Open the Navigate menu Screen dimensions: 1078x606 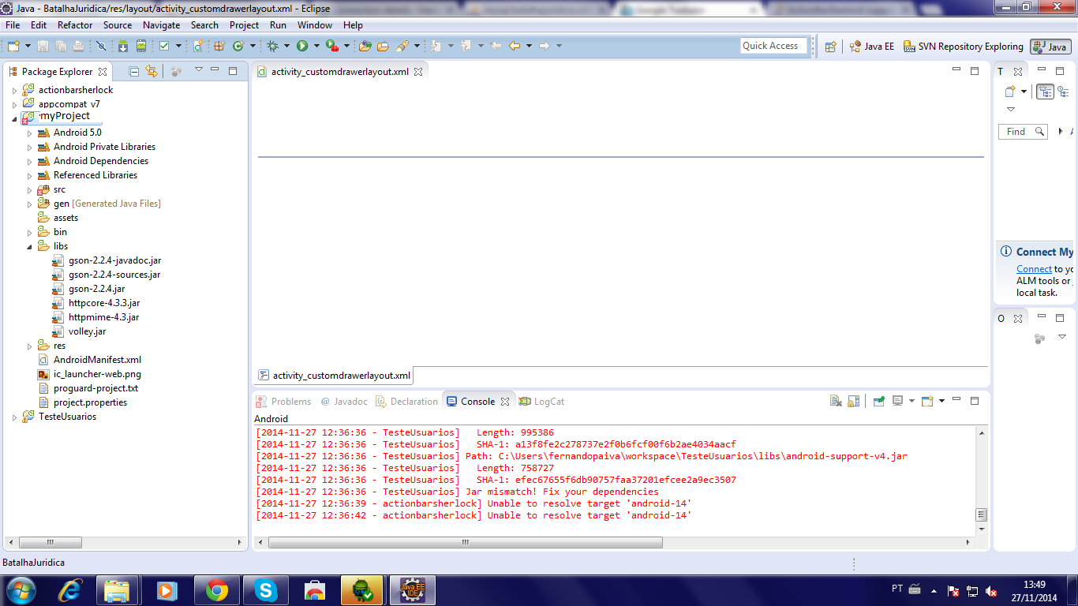point(162,25)
